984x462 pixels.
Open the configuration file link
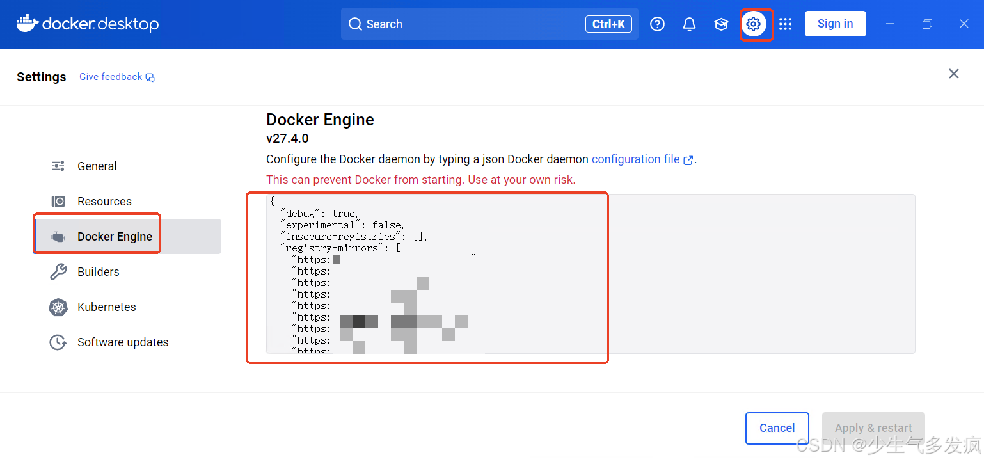635,159
